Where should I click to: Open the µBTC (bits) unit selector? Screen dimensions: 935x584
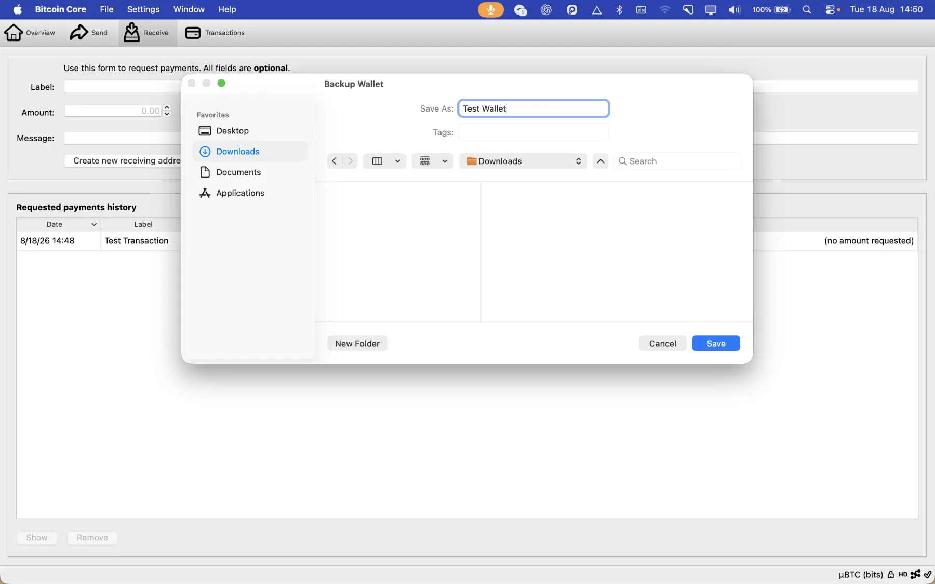(x=861, y=574)
